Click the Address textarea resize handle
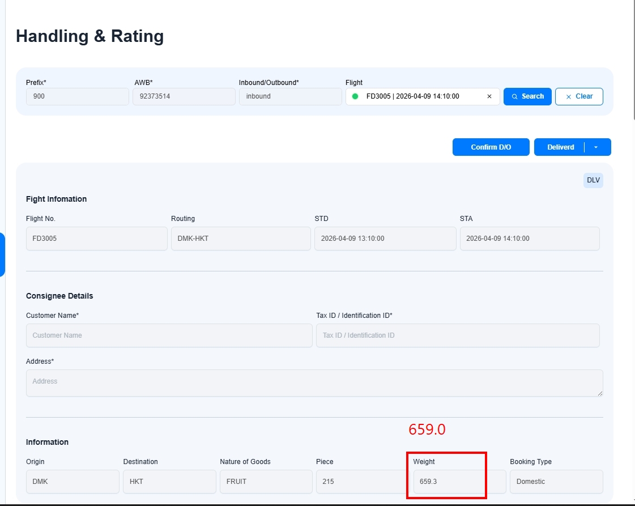Image resolution: width=635 pixels, height=506 pixels. 599,393
